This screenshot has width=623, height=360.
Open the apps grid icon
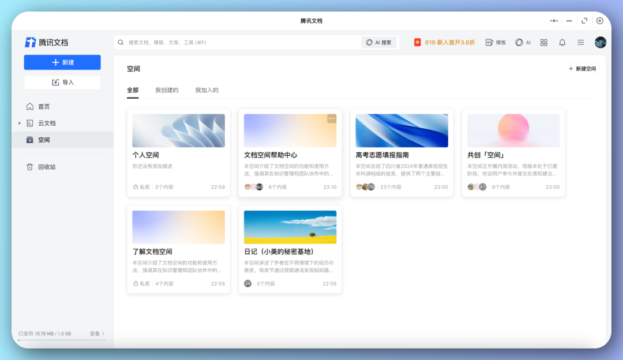(544, 43)
